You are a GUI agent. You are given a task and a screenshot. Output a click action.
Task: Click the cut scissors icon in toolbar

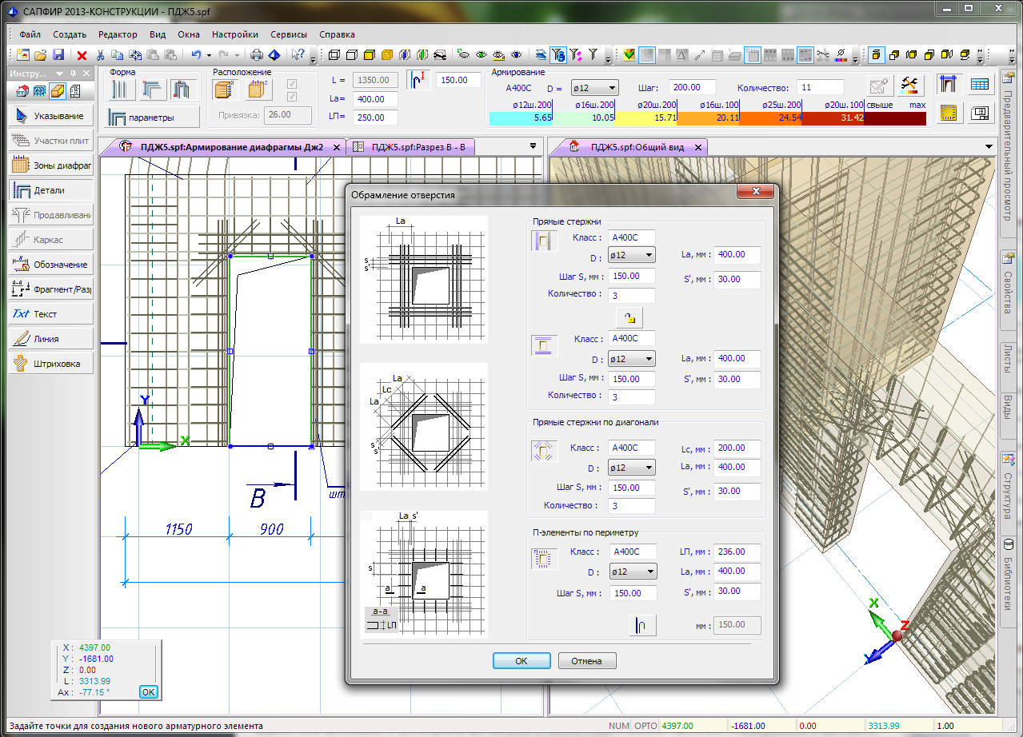100,55
